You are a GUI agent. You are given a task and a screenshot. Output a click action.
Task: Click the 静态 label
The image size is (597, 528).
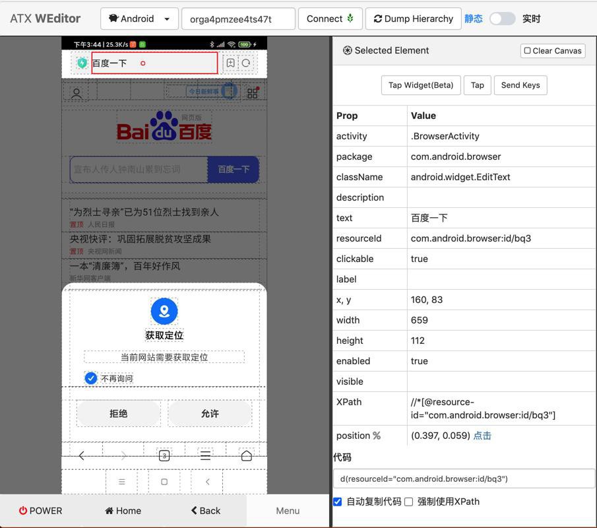(473, 18)
